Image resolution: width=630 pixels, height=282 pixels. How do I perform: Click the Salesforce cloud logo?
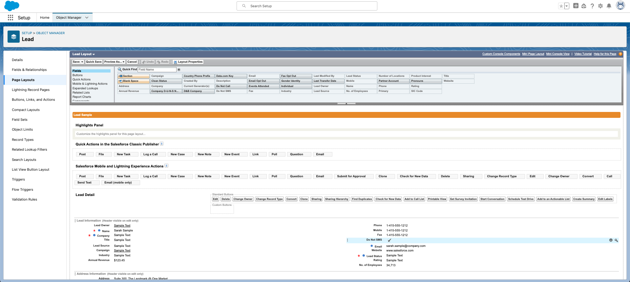(12, 6)
